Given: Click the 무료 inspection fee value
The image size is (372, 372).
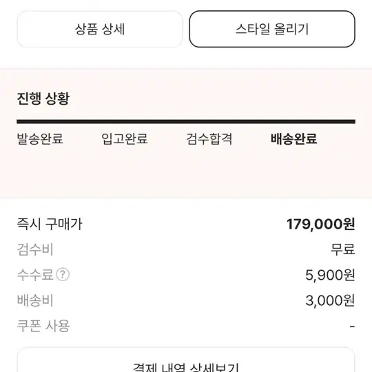Looking at the screenshot, I should tap(343, 249).
